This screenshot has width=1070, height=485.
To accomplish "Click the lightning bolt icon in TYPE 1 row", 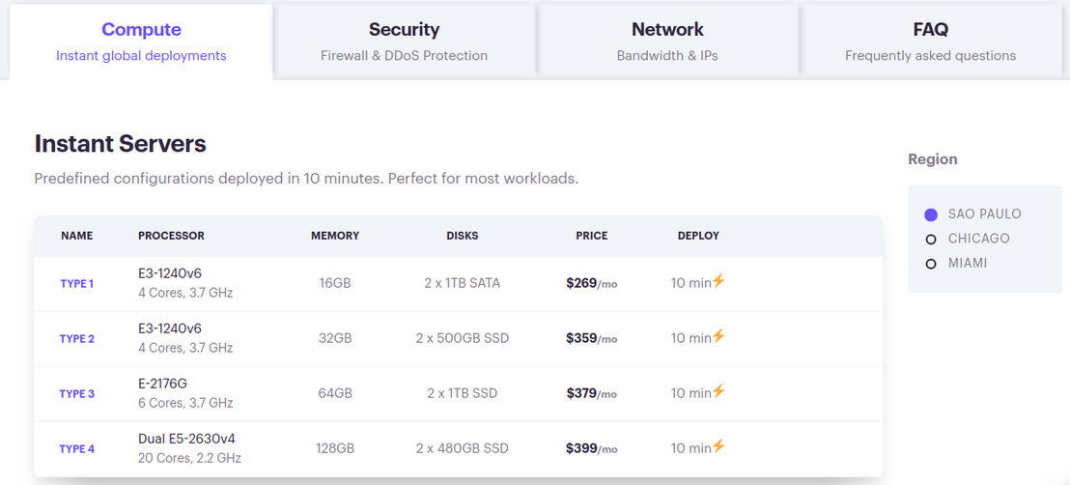I will tap(718, 281).
